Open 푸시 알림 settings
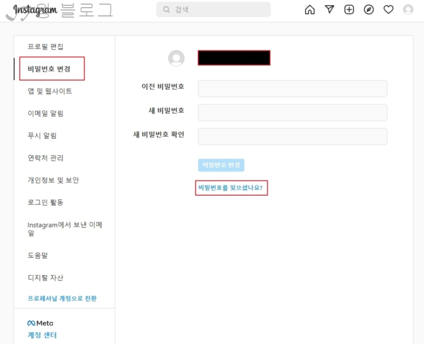The height and width of the screenshot is (344, 424). tap(42, 135)
